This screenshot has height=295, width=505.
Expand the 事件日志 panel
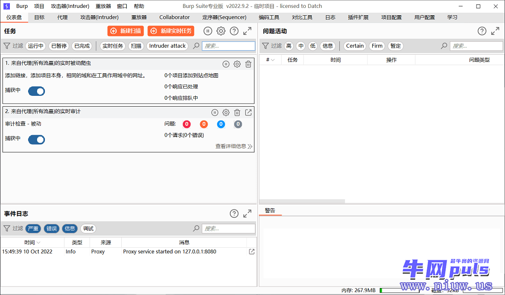[248, 213]
